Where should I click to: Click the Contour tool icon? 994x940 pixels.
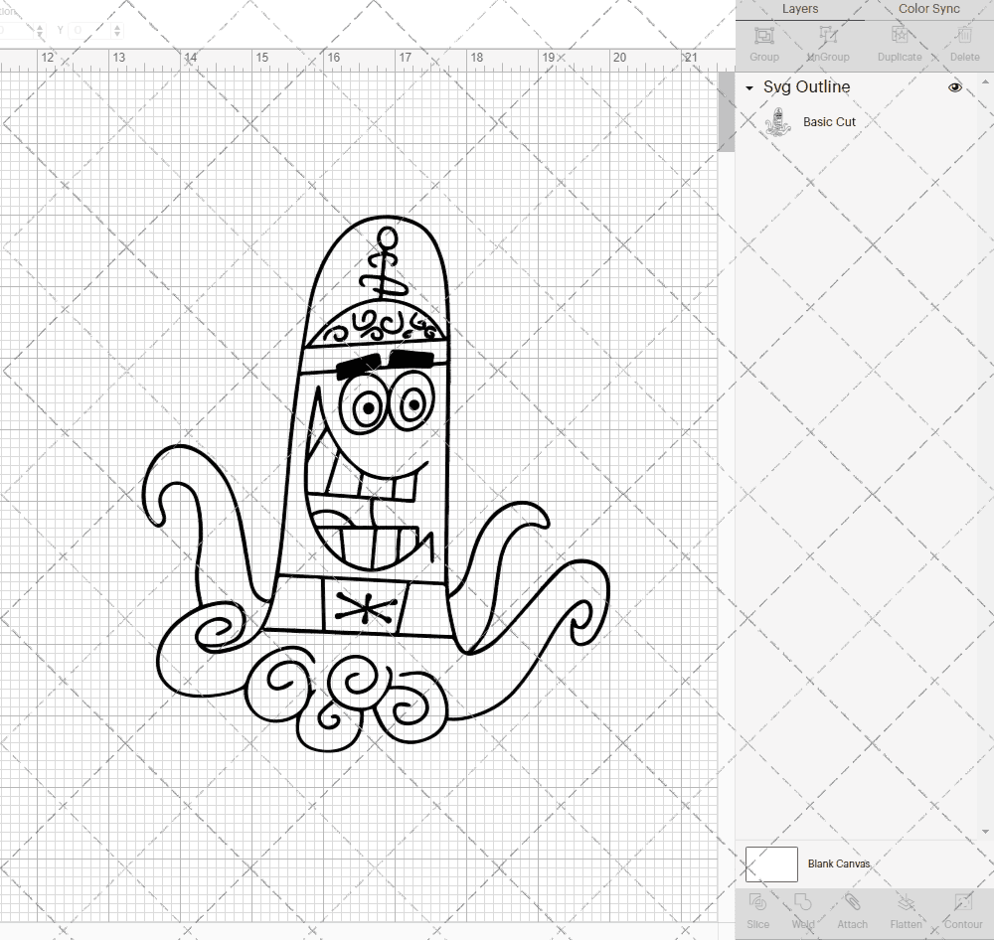[962, 902]
